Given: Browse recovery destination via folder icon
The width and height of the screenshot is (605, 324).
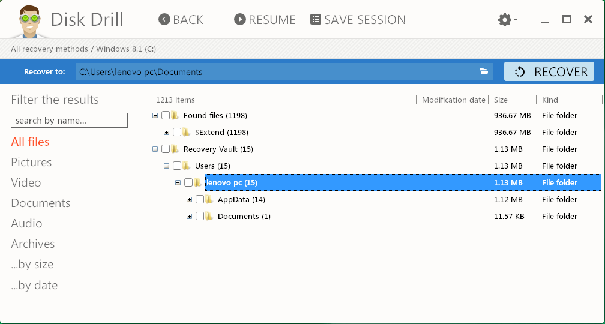Looking at the screenshot, I should pos(484,72).
